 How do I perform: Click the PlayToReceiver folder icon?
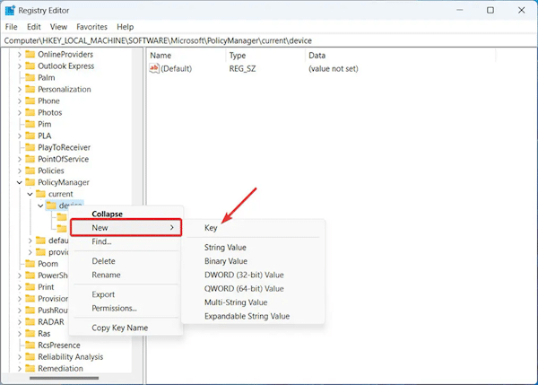pyautogui.click(x=30, y=147)
